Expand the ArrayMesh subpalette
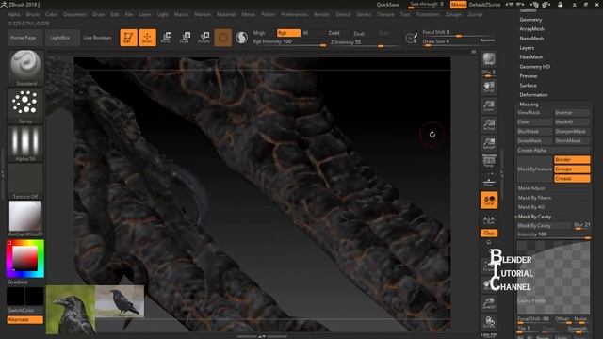This screenshot has width=603, height=339. coord(531,29)
